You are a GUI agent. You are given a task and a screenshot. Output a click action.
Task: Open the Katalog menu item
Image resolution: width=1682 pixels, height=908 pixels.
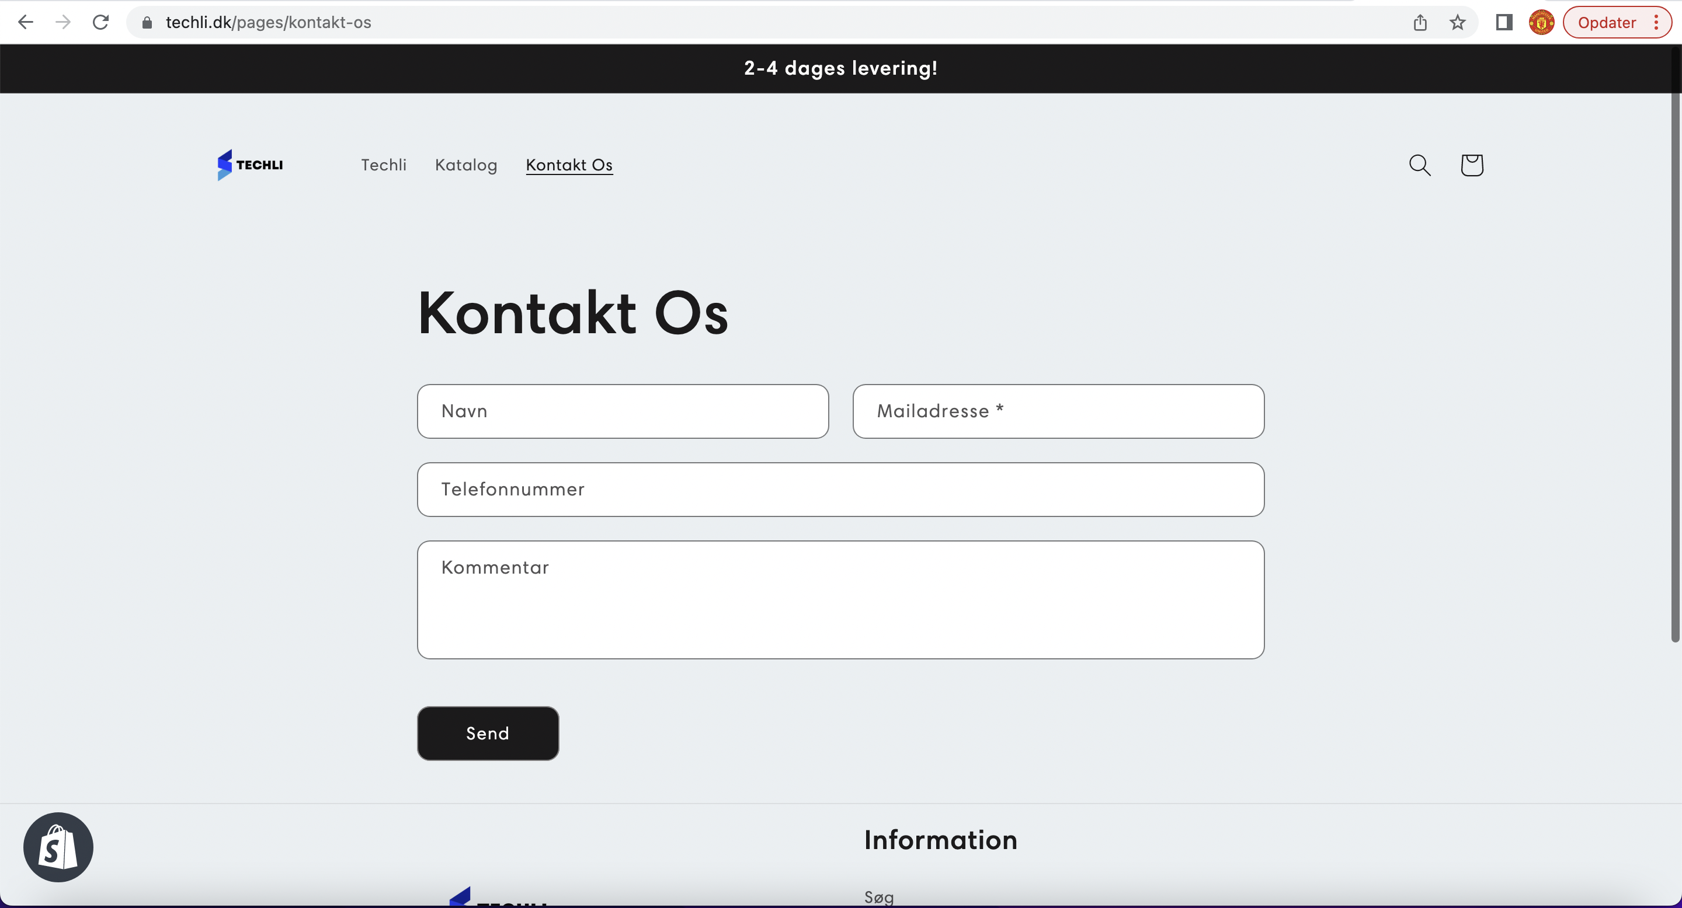[x=465, y=165]
